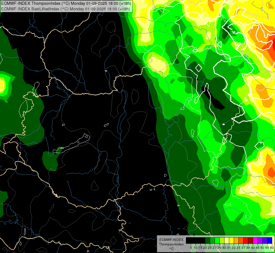This screenshot has width=275, height=253.
Task: Click the BestLiftedIndex title line at top
Action: pos(66,9)
